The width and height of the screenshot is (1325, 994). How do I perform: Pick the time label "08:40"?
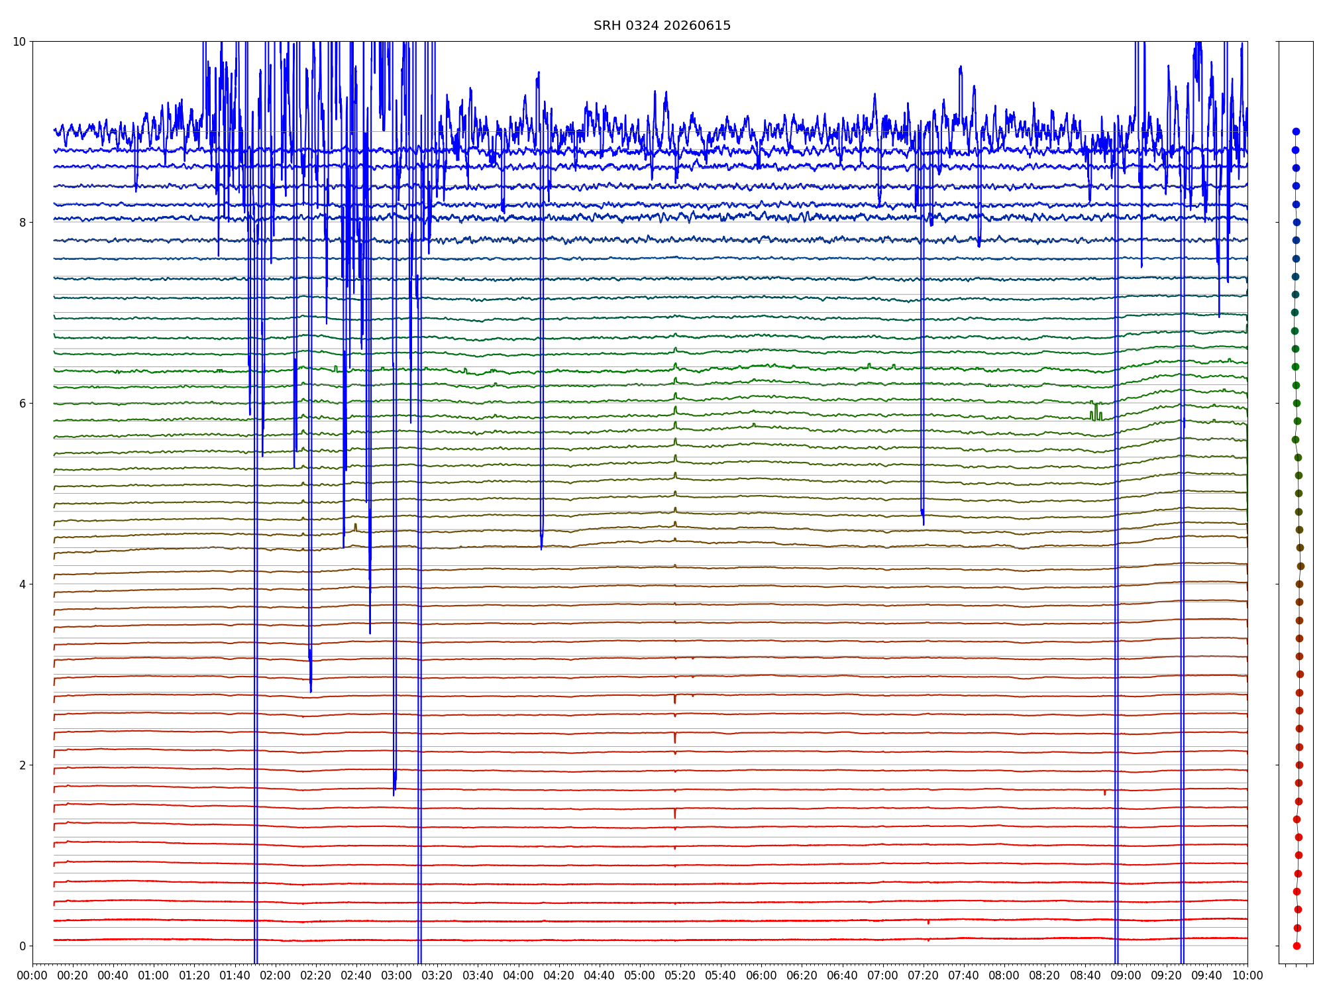click(x=1086, y=976)
